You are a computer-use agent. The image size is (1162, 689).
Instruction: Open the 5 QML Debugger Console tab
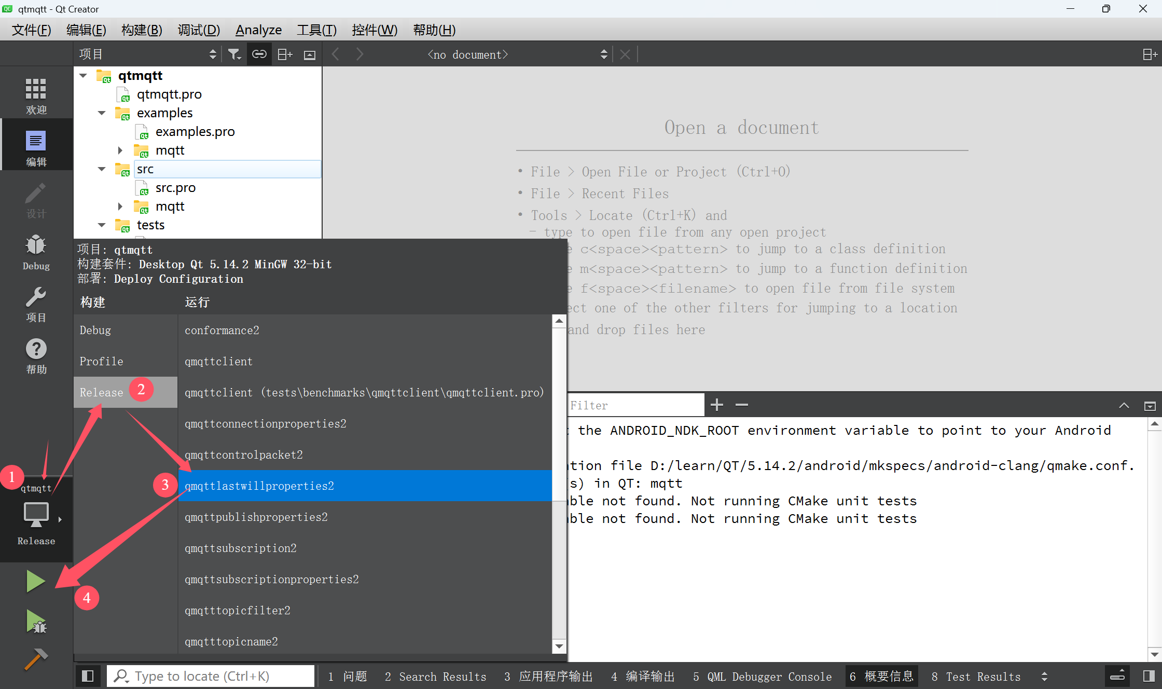[x=762, y=677]
